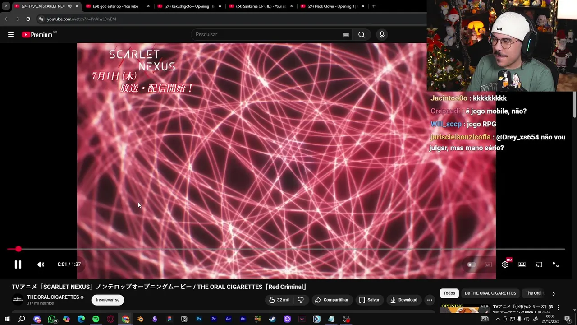The height and width of the screenshot is (325, 577).
Task: Click Inscrever-se subscribe button
Action: pyautogui.click(x=108, y=300)
